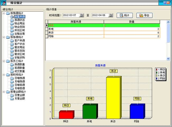Open the start date calendar dropdown
172x127 pixels.
tap(82, 15)
